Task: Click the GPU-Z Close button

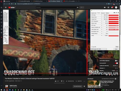Action: pyautogui.click(x=116, y=49)
